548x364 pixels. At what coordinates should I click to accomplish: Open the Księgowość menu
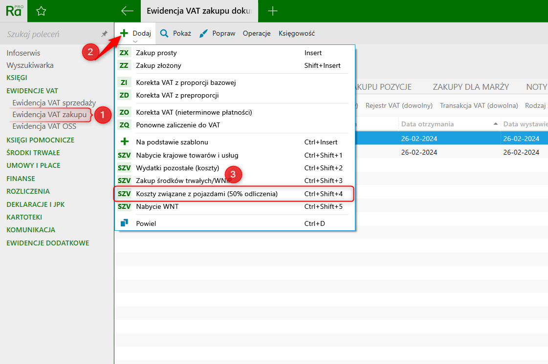pyautogui.click(x=296, y=34)
